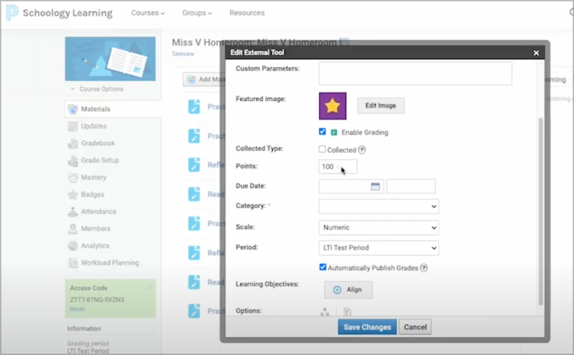Image resolution: width=574 pixels, height=355 pixels.
Task: Open the Groups menu in top navigation
Action: [x=197, y=13]
